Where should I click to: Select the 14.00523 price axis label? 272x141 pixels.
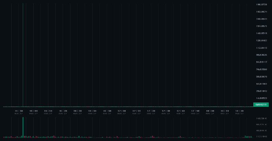[261, 98]
